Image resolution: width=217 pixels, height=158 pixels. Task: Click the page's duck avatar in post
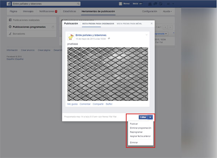click(x=71, y=37)
